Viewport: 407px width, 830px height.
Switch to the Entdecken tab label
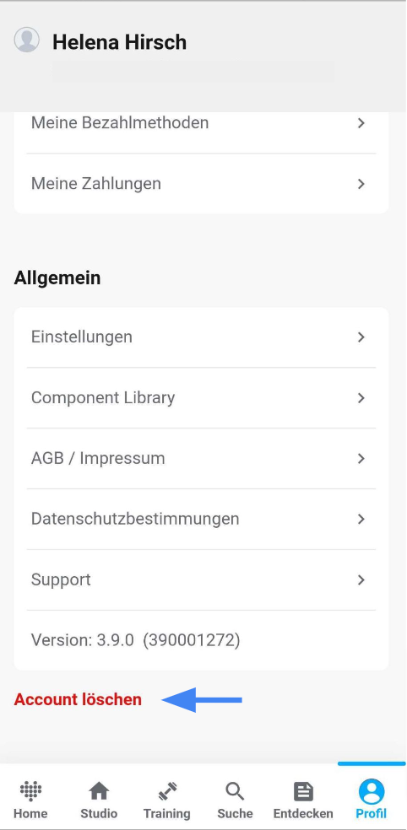point(303,813)
